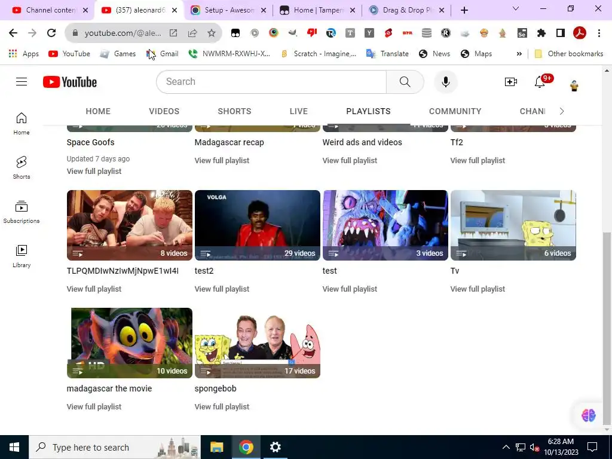Click the Tampermonkey extension icon
This screenshot has height=459, width=612.
tap(235, 33)
